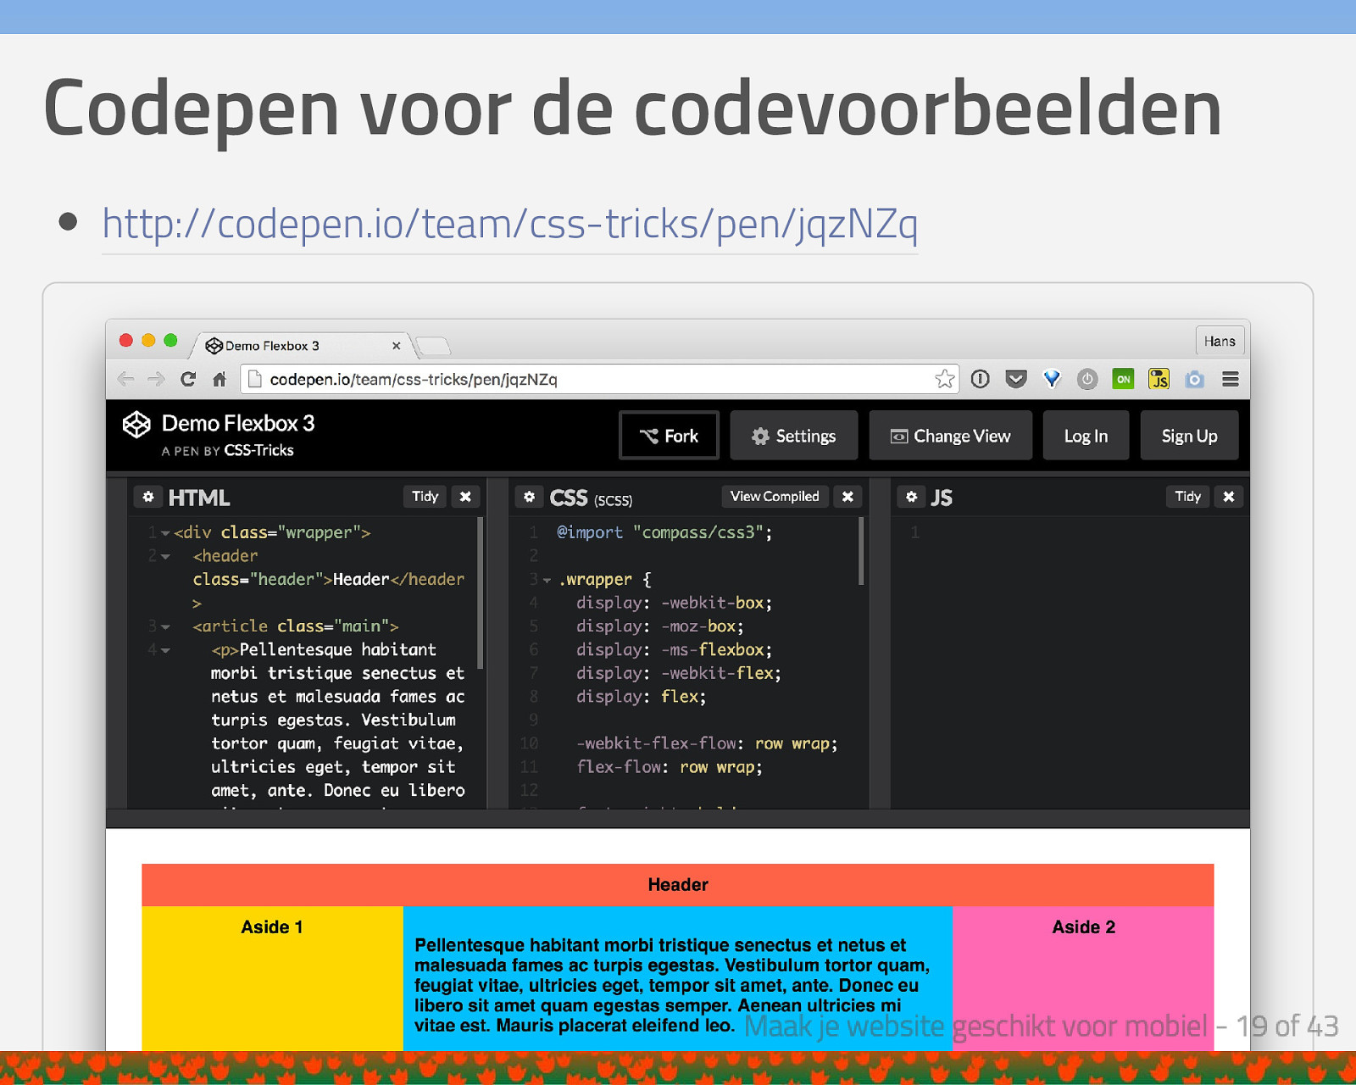
Task: Close the Demo Flexbox 3 tab
Action: pos(396,346)
